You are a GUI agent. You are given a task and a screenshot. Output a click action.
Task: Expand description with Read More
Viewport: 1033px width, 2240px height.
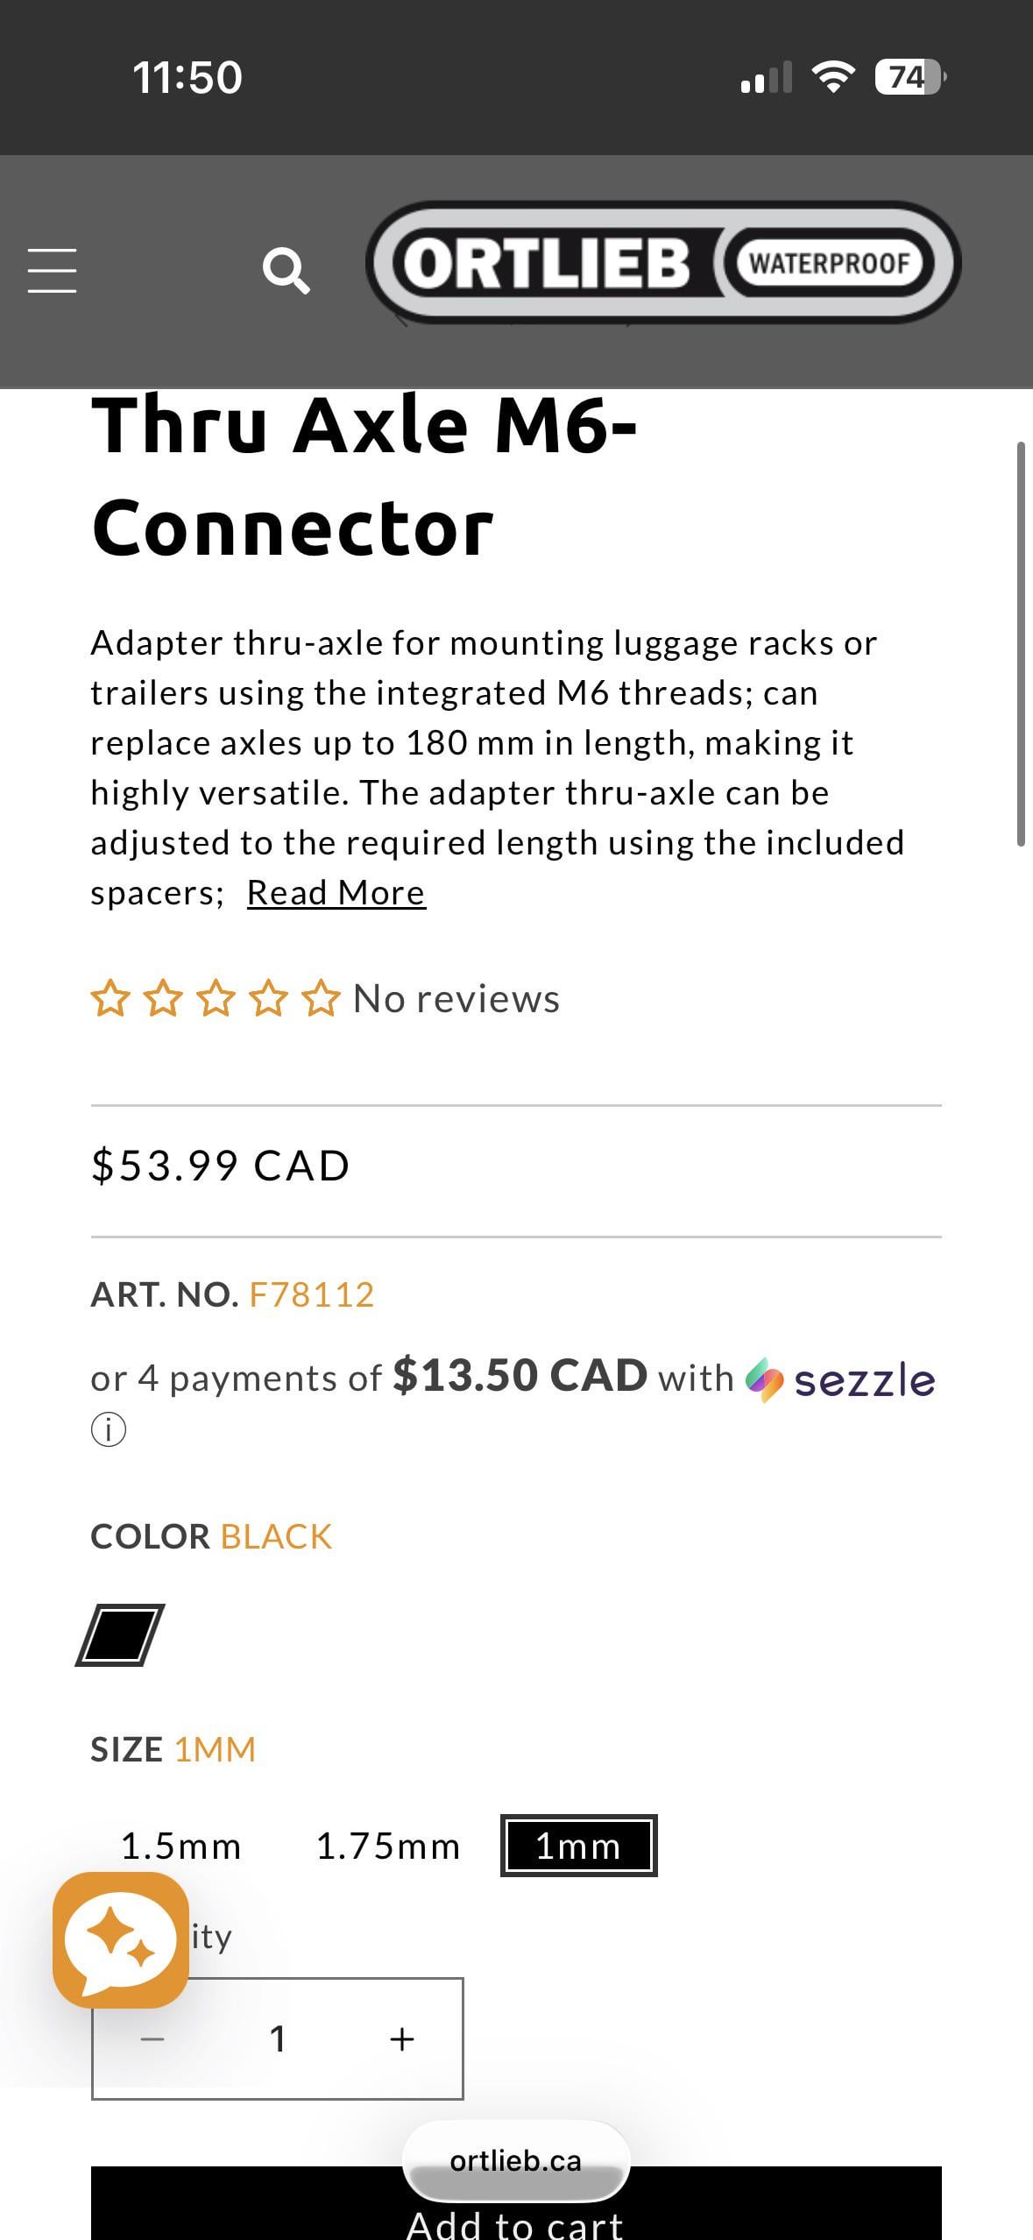click(336, 893)
